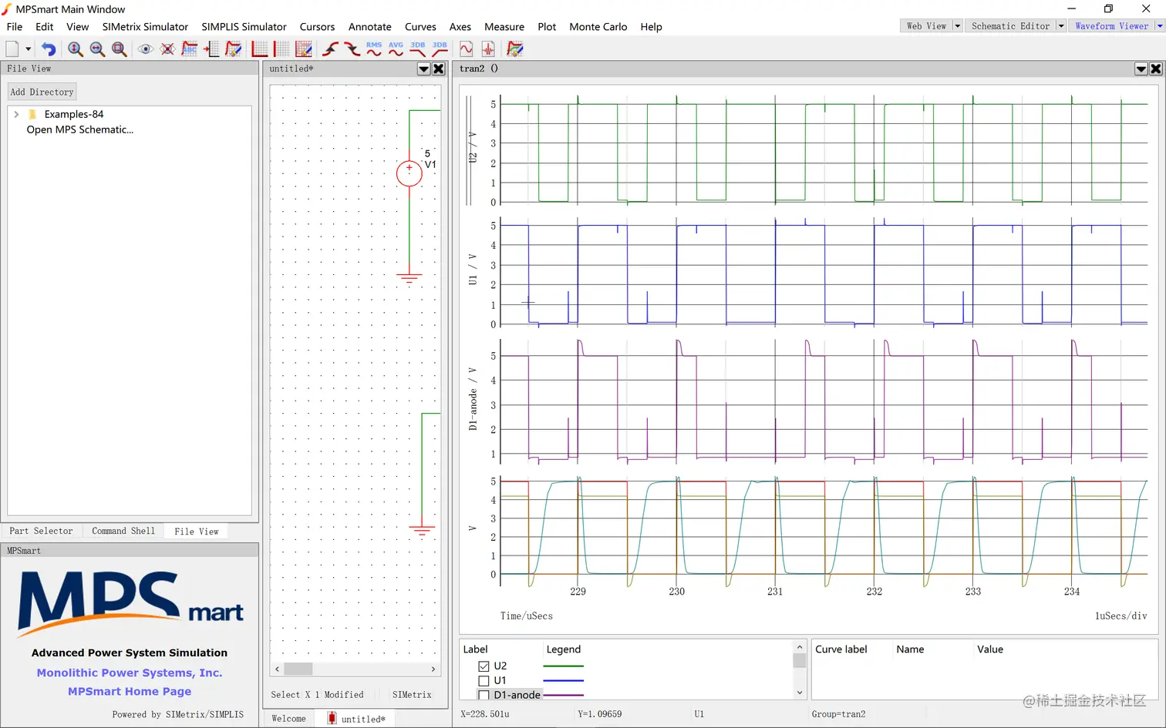Click the ABC curve label icon
This screenshot has height=728, width=1166.
point(190,49)
